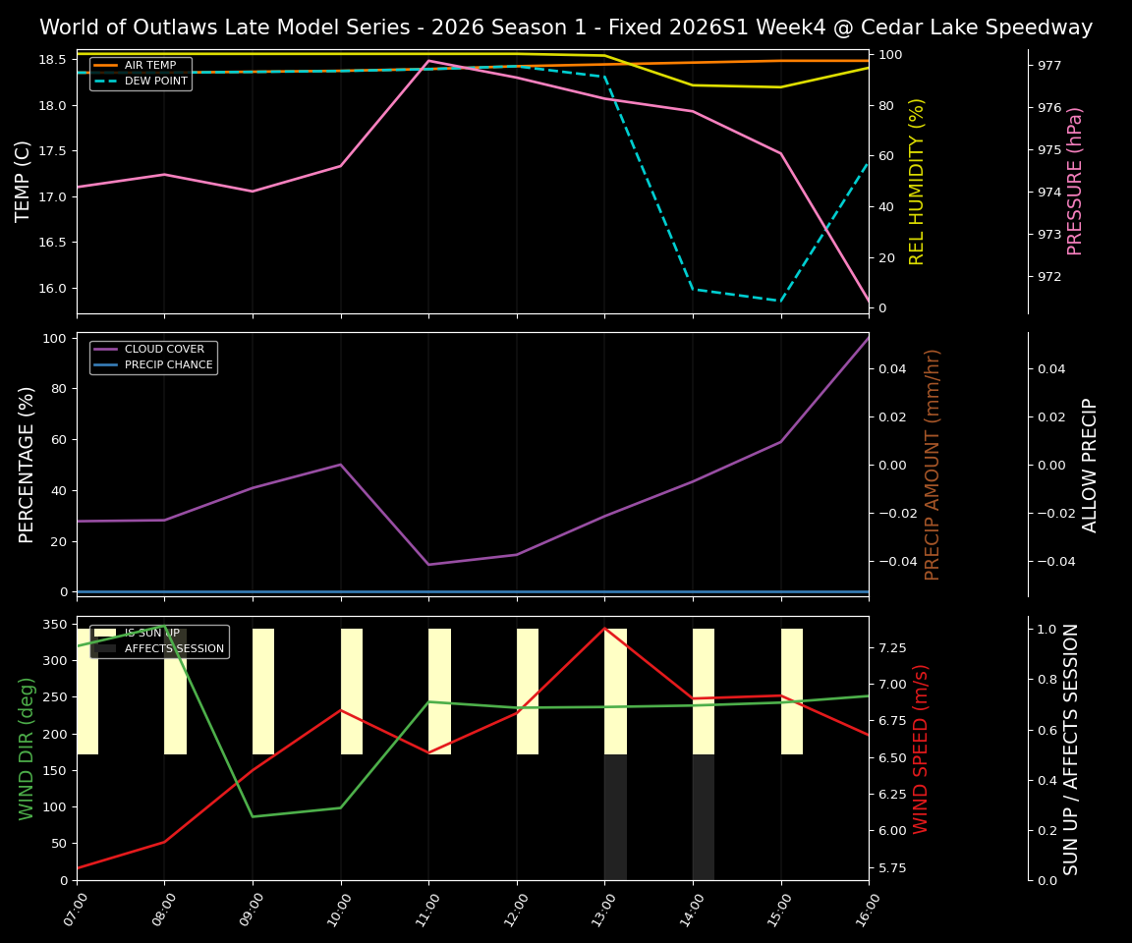Toggle the DEW POINT legend entry
The height and width of the screenshot is (943, 1132).
tap(155, 82)
